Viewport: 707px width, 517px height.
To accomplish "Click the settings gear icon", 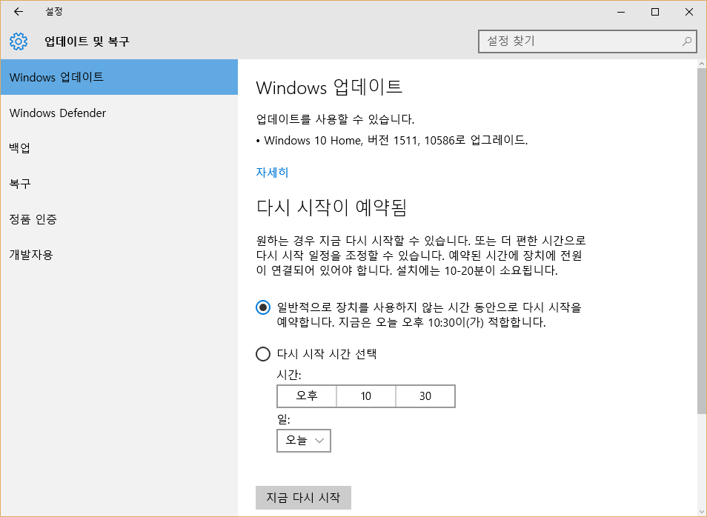I will pos(19,41).
